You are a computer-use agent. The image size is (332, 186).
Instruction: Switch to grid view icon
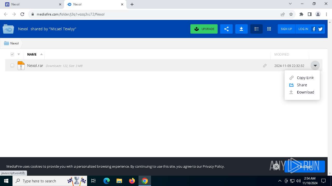pos(269,29)
